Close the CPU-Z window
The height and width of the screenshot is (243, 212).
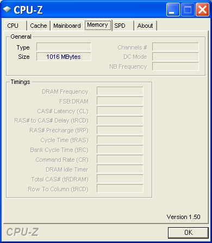coord(202,9)
